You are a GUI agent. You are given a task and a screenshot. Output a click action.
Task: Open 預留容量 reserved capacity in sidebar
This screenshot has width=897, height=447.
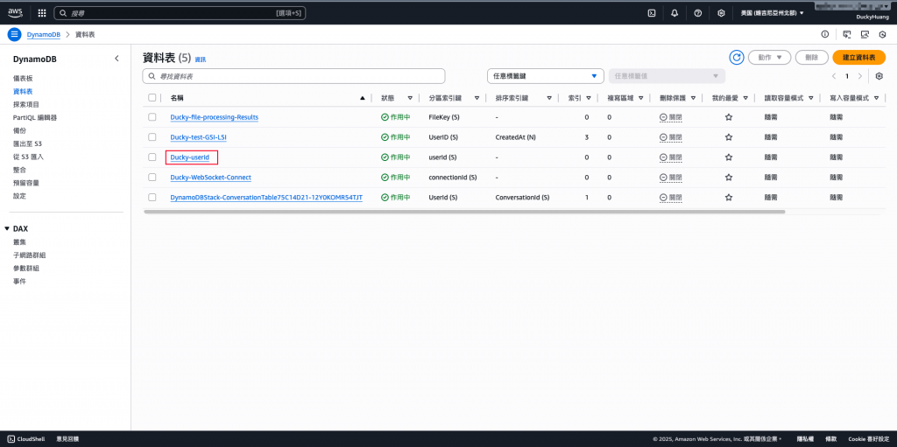pyautogui.click(x=26, y=183)
